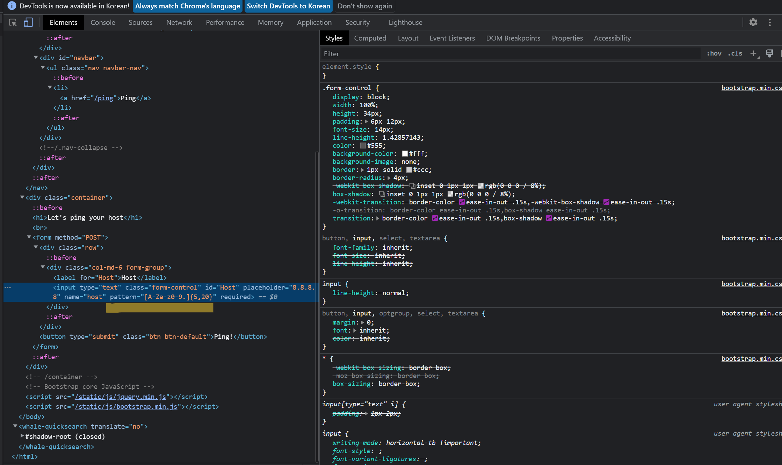Click the styles Filter input field
The image size is (782, 465).
click(510, 54)
